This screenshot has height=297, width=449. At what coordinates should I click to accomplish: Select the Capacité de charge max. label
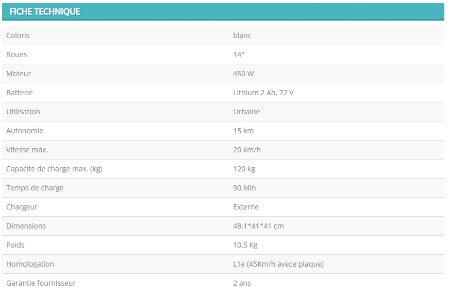click(54, 169)
